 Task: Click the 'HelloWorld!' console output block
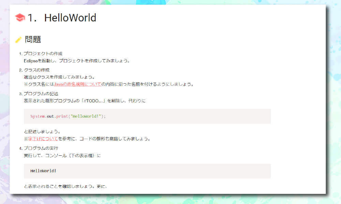click(147, 171)
